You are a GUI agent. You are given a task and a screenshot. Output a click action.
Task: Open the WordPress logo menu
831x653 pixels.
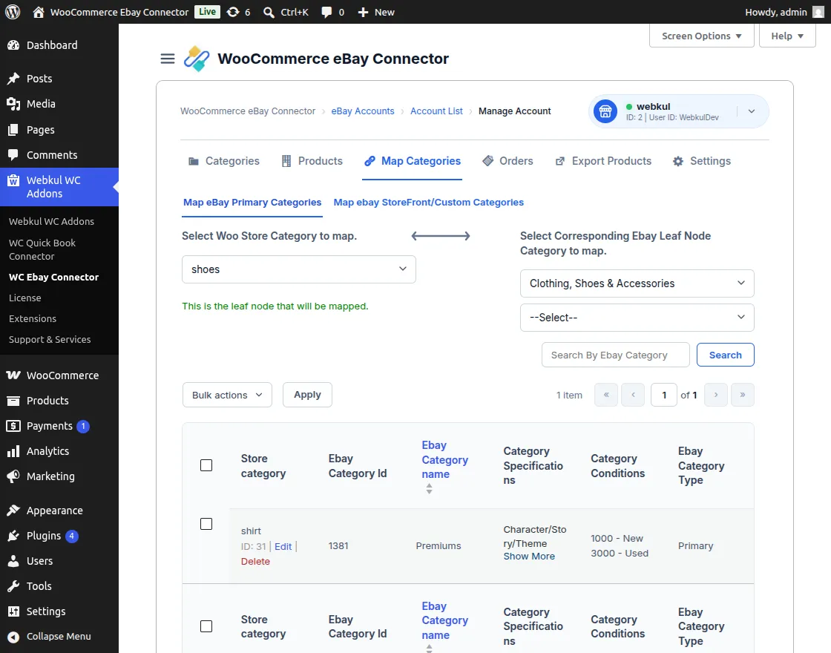tap(13, 12)
